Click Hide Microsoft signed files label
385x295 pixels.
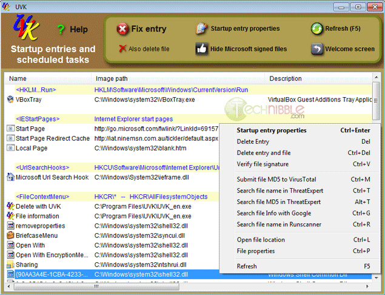pos(249,49)
